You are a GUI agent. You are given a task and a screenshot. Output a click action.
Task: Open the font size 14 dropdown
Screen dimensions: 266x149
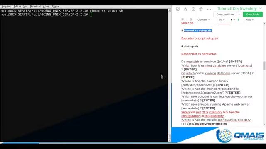tap(222, 19)
